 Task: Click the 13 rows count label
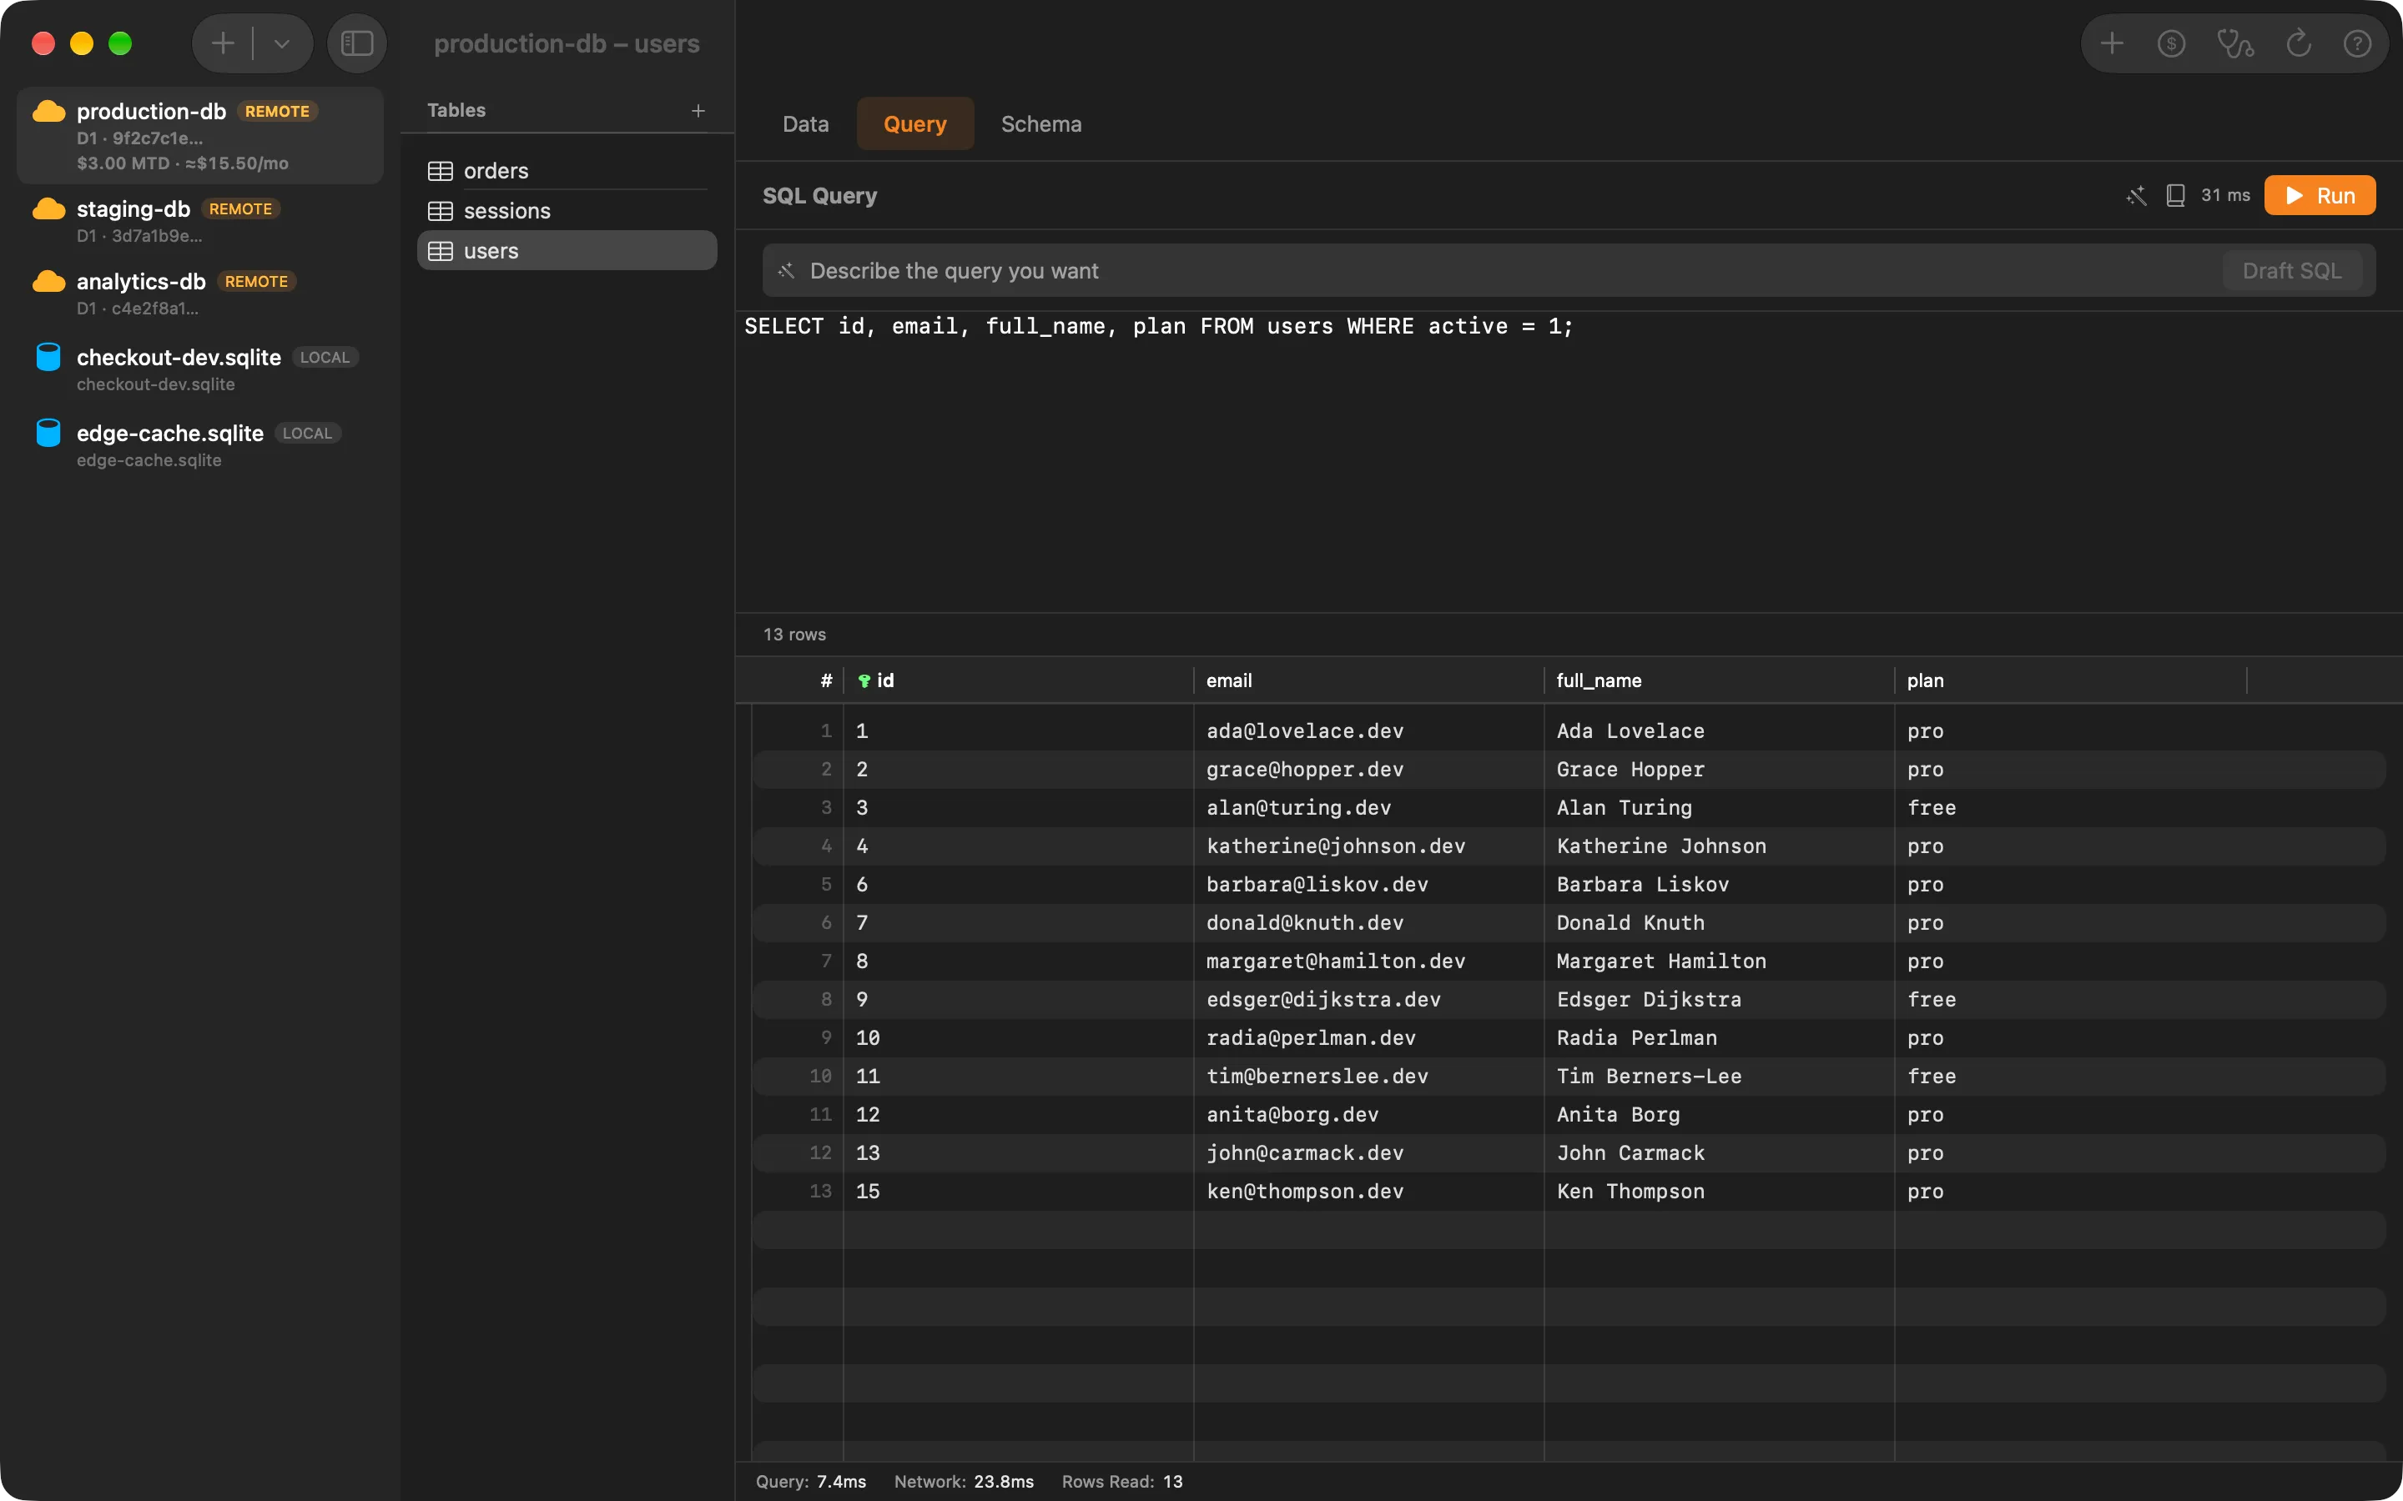794,635
